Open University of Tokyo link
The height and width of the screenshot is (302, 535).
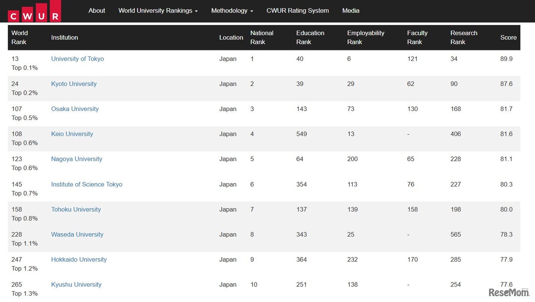pos(77,59)
